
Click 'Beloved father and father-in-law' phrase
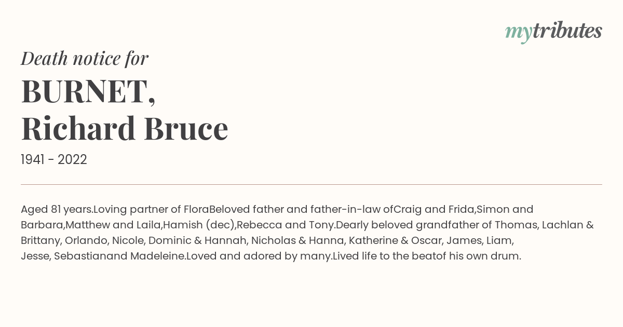[295, 210]
